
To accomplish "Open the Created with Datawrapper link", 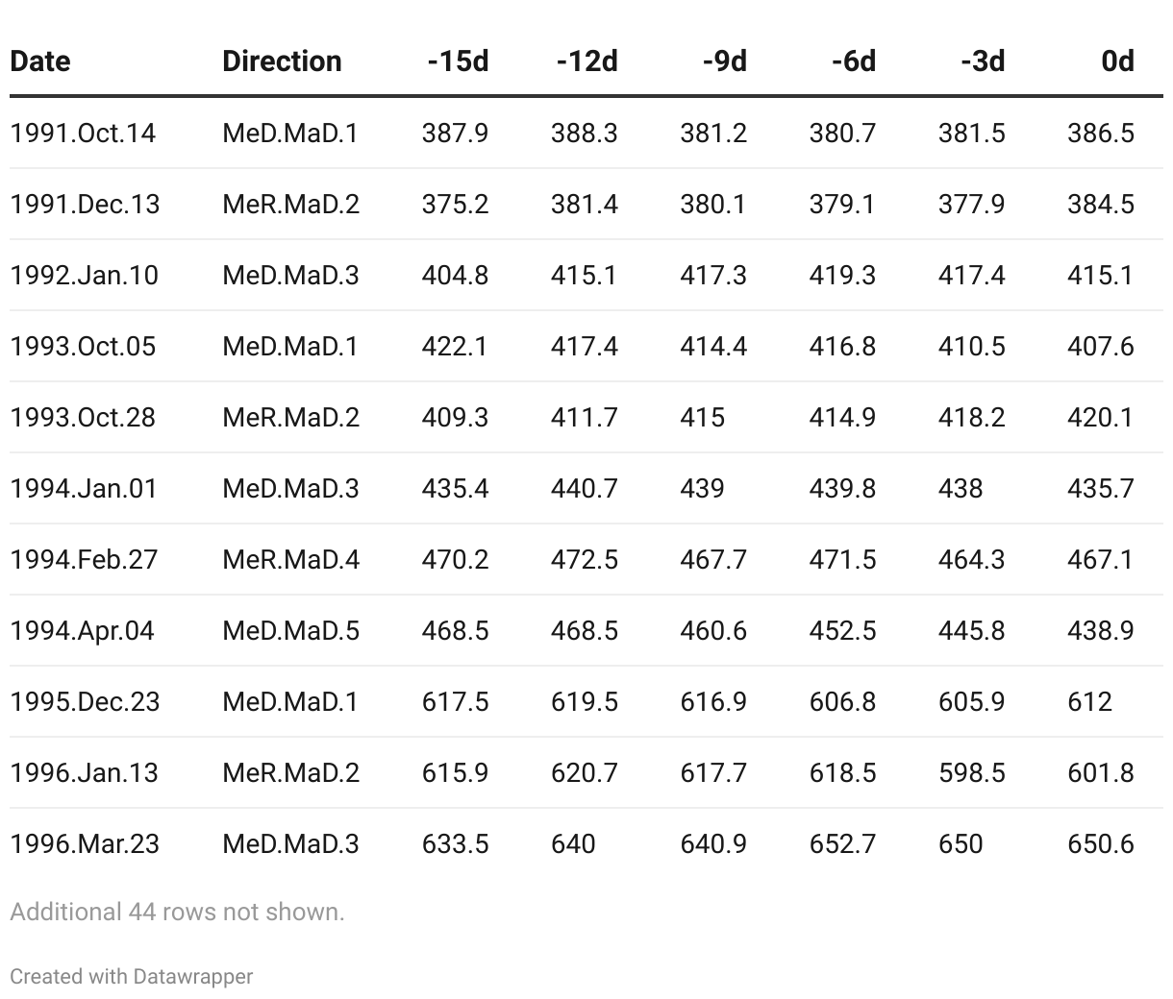I will (132, 976).
